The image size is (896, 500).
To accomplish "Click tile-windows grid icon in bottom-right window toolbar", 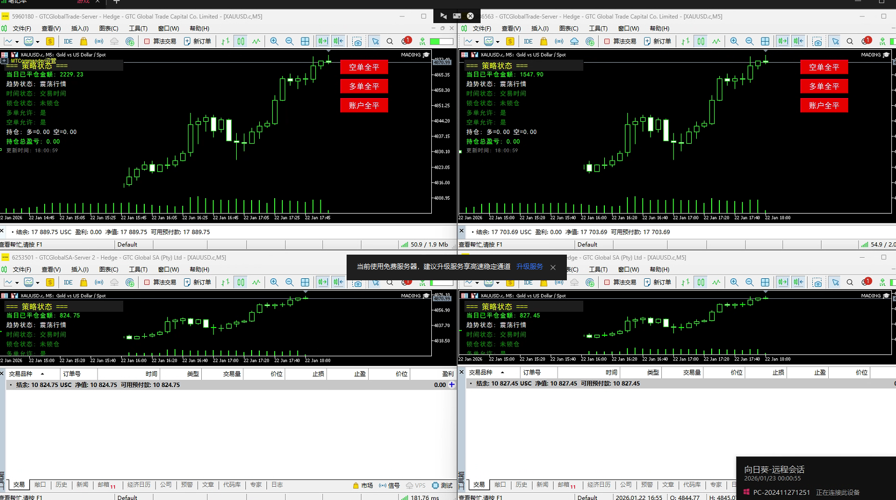I will coord(765,282).
